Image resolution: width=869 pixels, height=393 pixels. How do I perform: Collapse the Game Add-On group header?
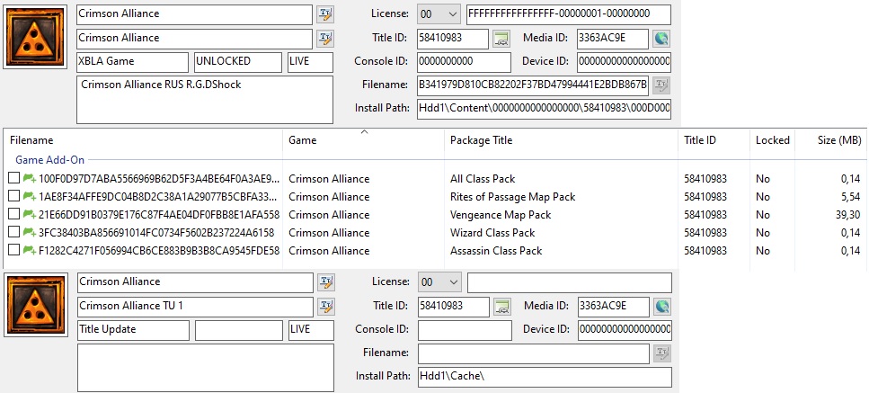tap(50, 160)
